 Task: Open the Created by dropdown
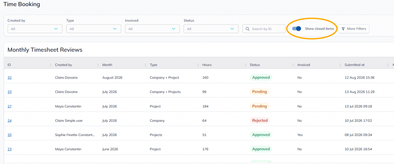click(x=35, y=28)
